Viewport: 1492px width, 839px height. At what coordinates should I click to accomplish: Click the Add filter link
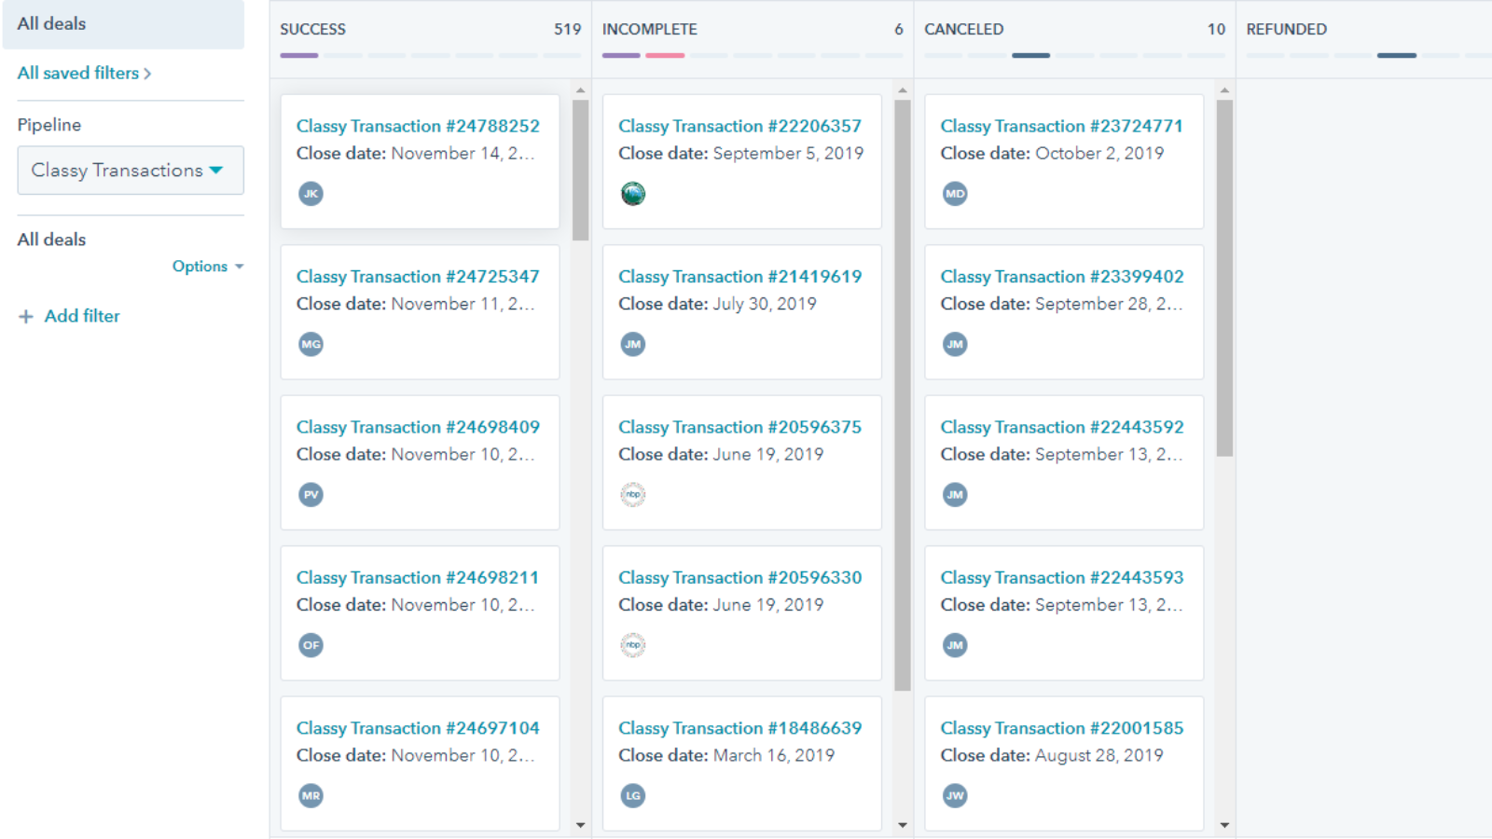click(x=82, y=316)
